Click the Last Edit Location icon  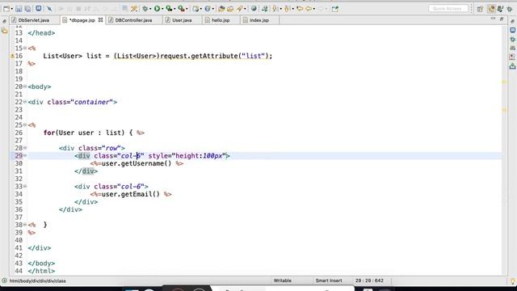[x=300, y=9]
